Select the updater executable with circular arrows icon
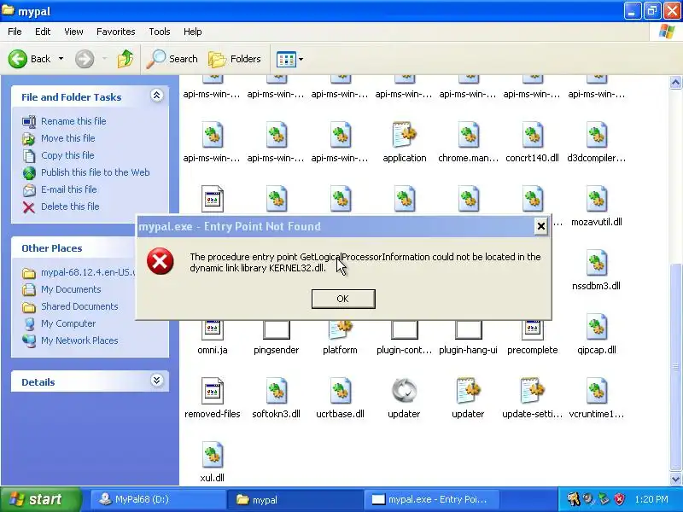 (404, 391)
